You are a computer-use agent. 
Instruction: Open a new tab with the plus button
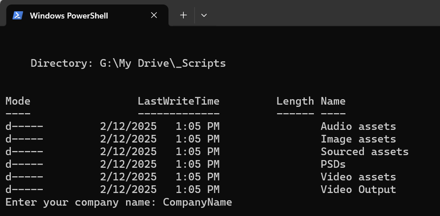tap(183, 15)
